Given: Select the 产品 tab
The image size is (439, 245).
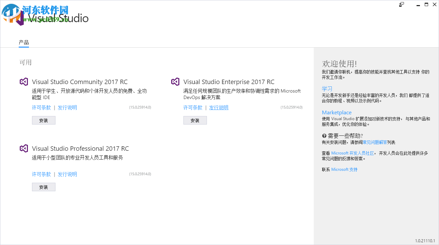Looking at the screenshot, I should [23, 43].
